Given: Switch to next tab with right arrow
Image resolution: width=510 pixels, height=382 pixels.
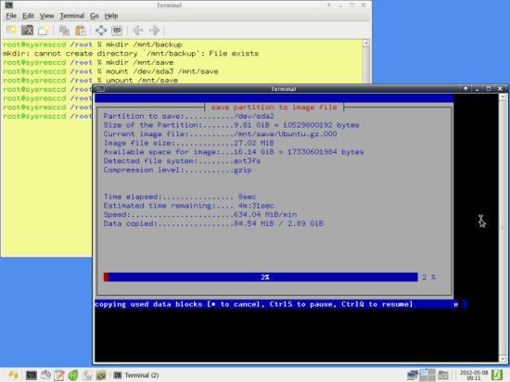Looking at the screenshot, I should coord(154,31).
